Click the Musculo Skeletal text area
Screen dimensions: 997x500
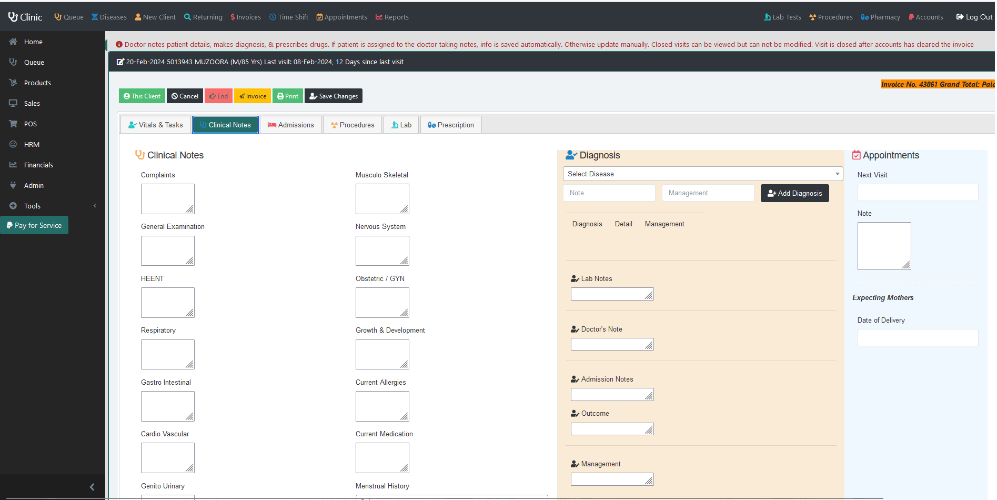(382, 199)
